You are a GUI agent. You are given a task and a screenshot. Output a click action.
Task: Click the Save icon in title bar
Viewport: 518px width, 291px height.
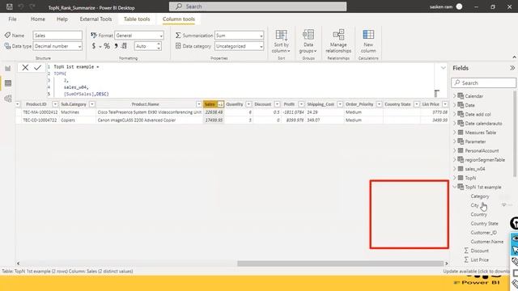click(x=9, y=6)
